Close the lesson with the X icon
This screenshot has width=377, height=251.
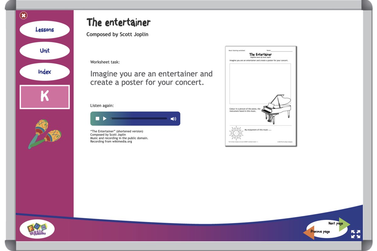click(24, 15)
